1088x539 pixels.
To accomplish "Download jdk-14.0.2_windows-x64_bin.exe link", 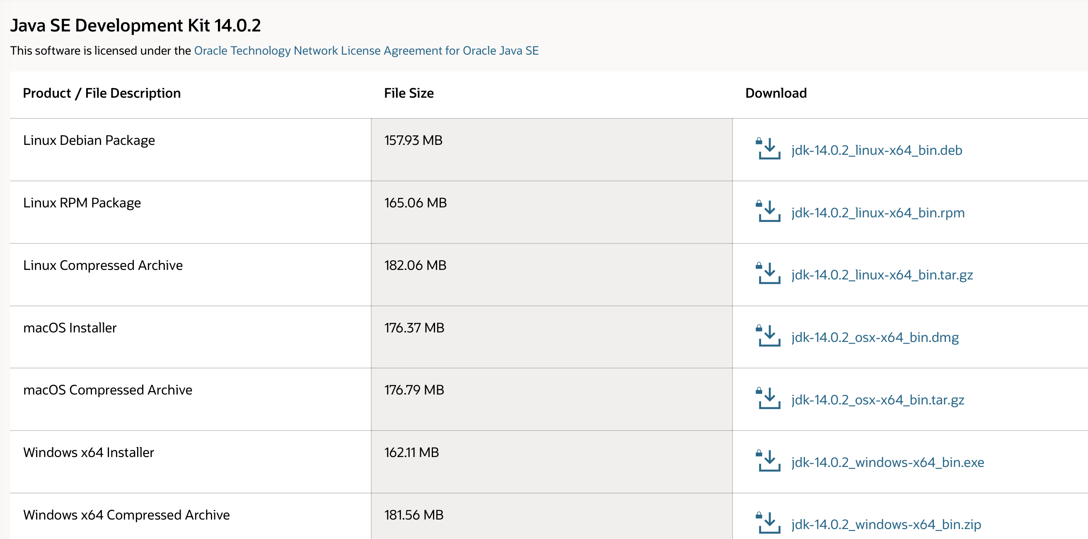I will point(887,462).
